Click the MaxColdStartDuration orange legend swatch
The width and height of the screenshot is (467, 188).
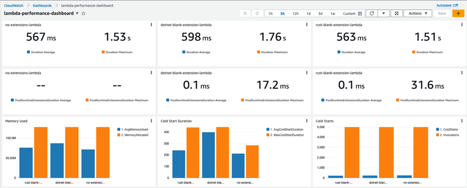pos(268,135)
